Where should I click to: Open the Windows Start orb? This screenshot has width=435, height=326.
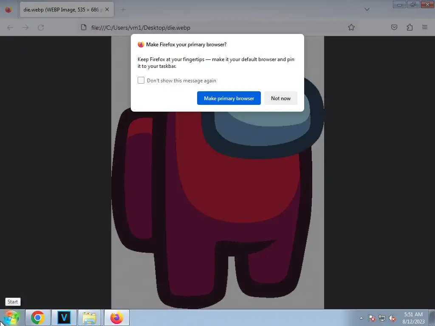pos(11,318)
